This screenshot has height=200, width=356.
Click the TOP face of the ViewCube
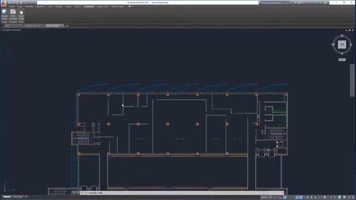(342, 44)
